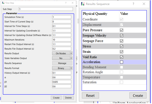Select the Stress row in the table
Viewport: 152px width, 104px height.
[114, 46]
